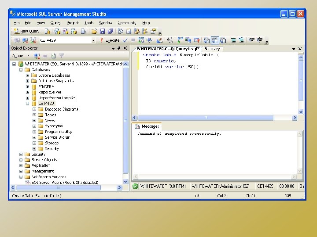Expand the Programmability folder

[34, 132]
